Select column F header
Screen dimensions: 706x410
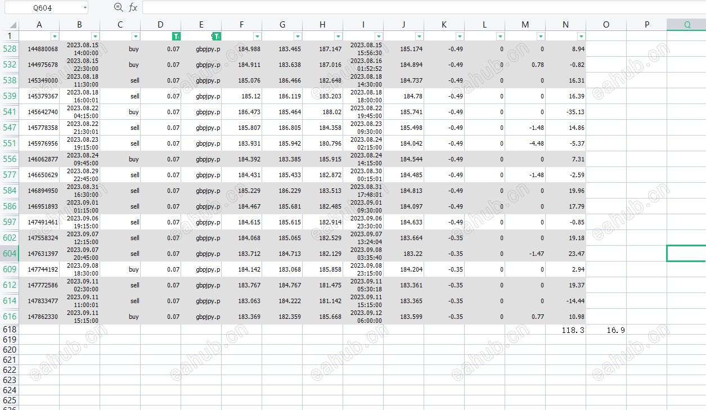(x=242, y=25)
